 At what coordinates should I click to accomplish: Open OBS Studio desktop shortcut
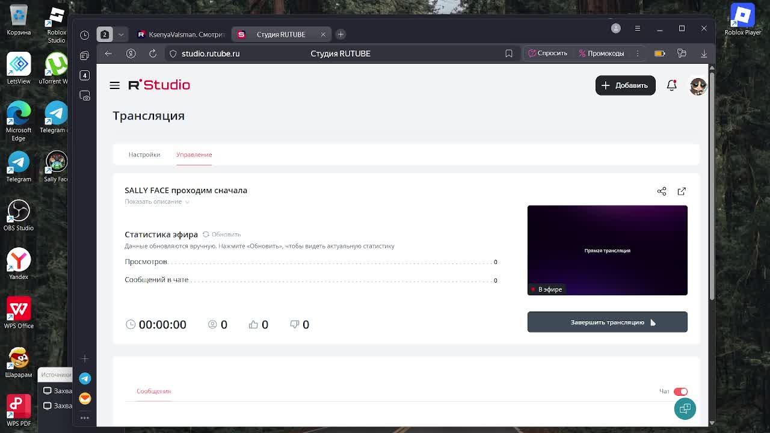click(19, 215)
